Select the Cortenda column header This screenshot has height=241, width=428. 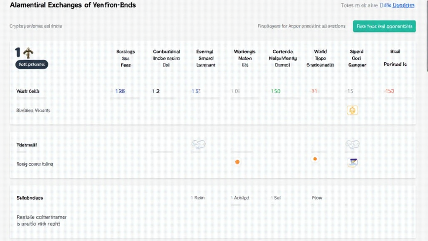tap(283, 58)
